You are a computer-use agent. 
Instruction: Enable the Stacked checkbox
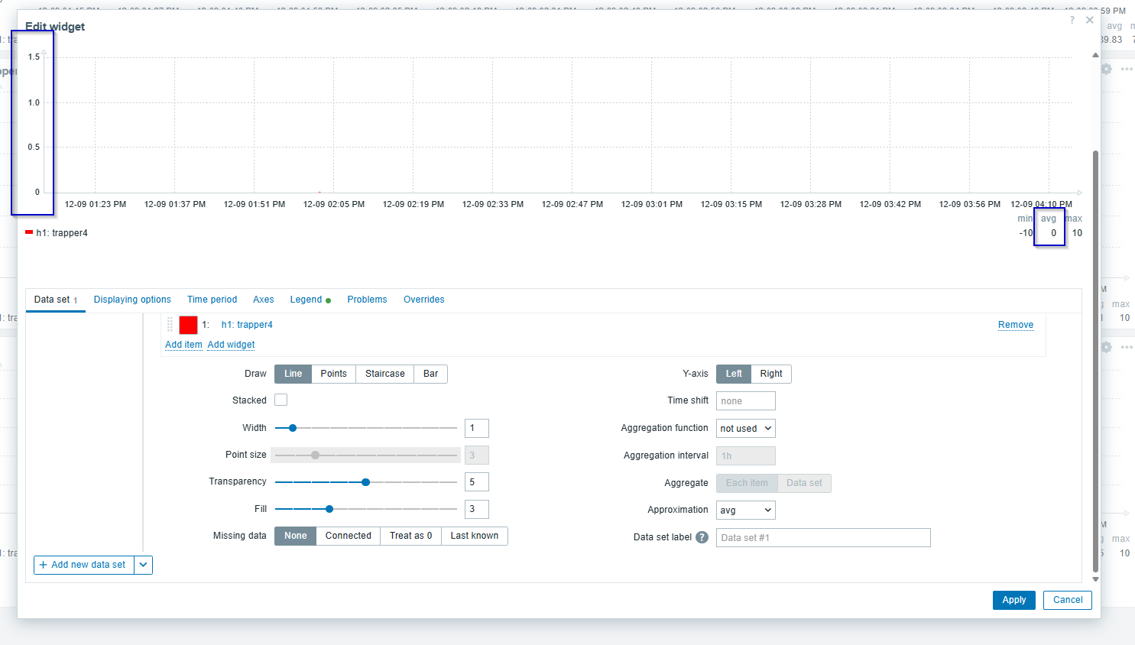(x=281, y=400)
